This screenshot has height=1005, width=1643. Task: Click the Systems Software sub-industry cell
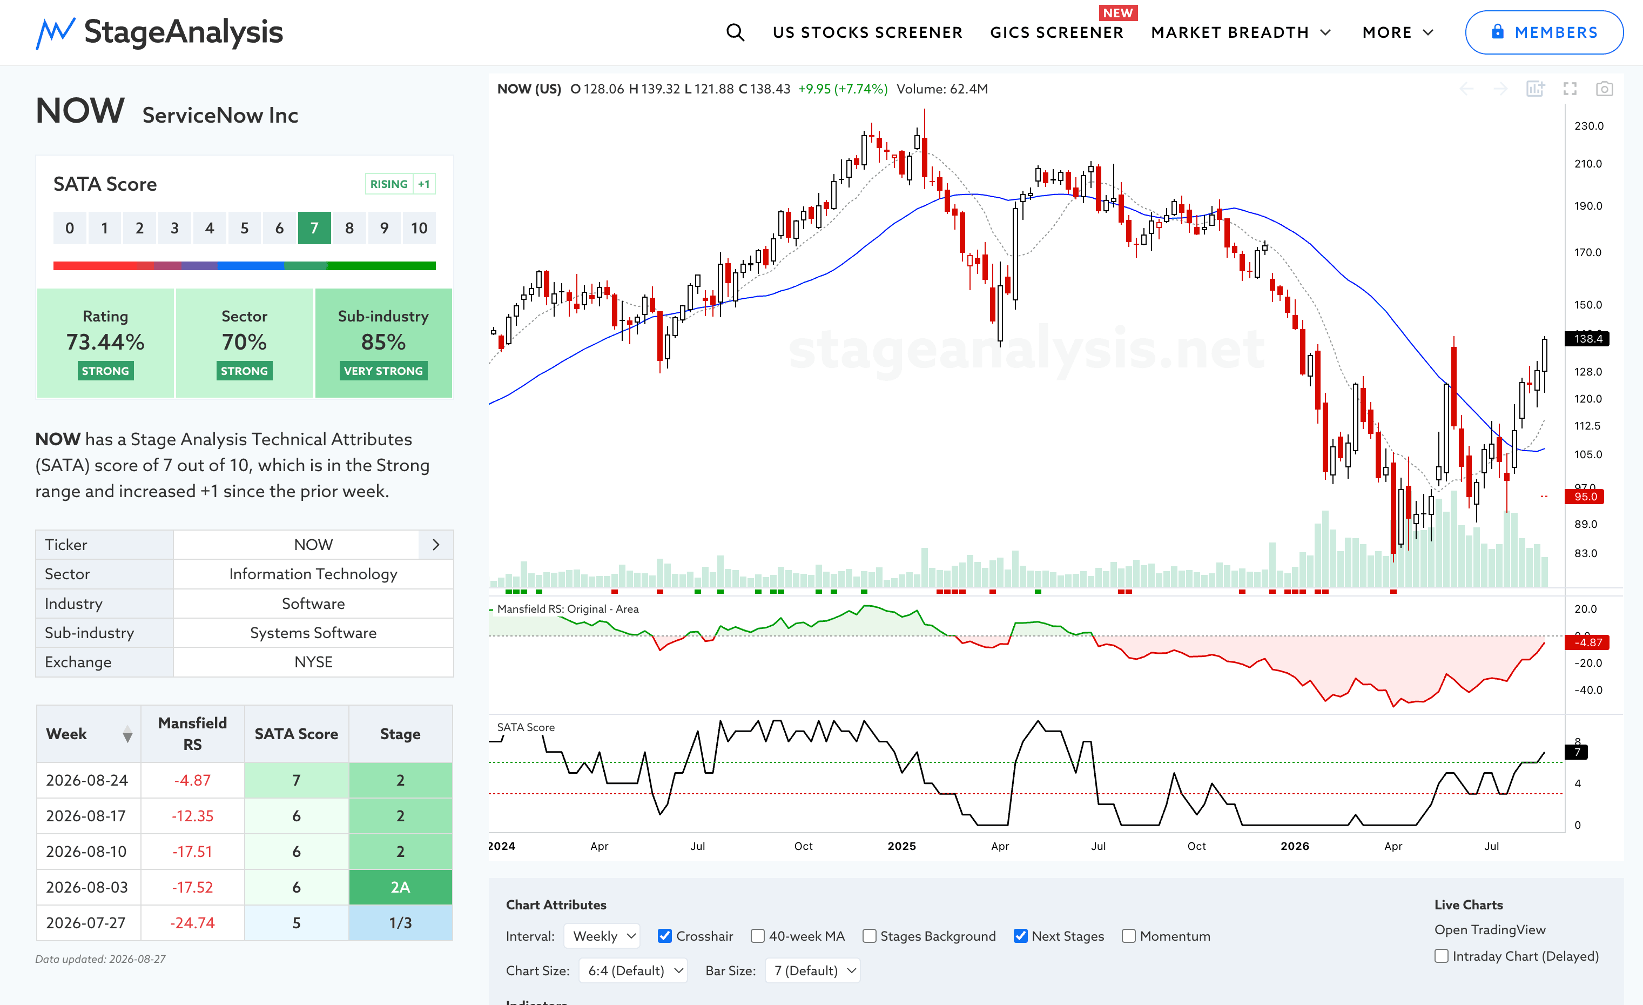coord(313,633)
